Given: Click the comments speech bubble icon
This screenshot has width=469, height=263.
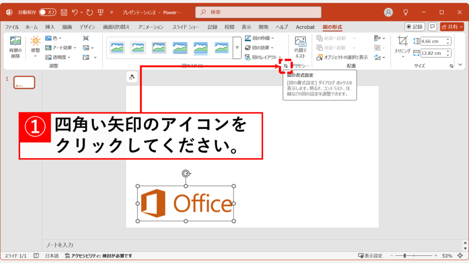Looking at the screenshot, I should tap(432, 27).
